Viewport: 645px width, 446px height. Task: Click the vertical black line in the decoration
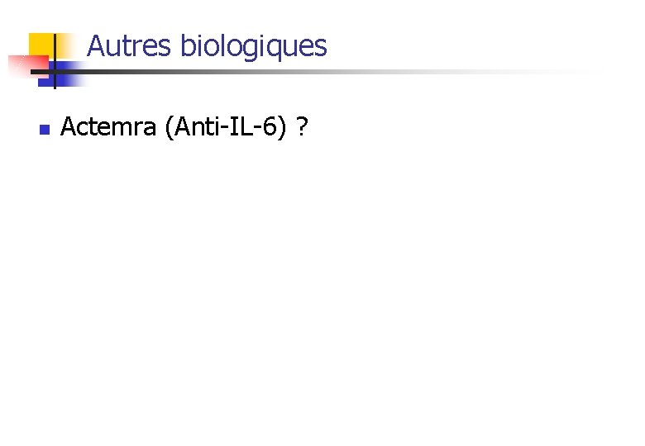pyautogui.click(x=55, y=61)
